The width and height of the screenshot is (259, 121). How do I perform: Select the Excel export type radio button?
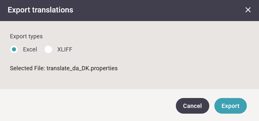14,49
